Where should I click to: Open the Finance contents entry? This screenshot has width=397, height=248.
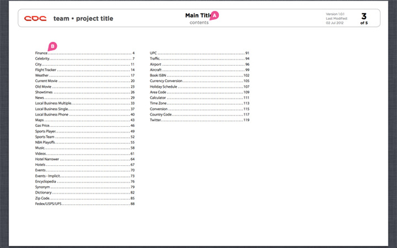click(85, 53)
